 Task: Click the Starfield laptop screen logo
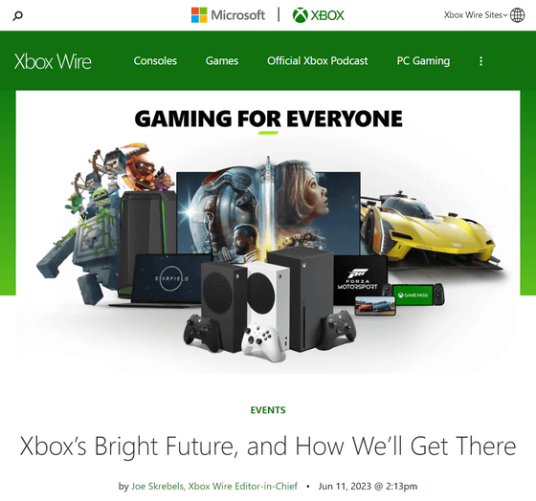coord(171,278)
